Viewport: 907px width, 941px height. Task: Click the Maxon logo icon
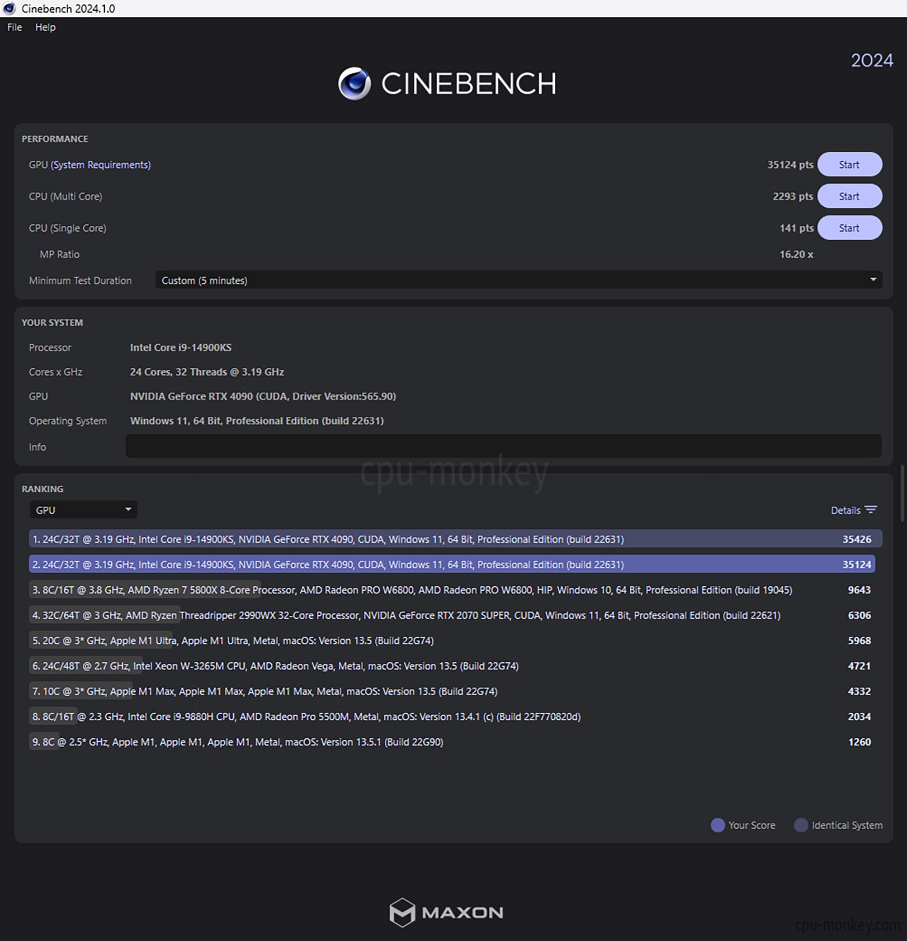coord(402,912)
